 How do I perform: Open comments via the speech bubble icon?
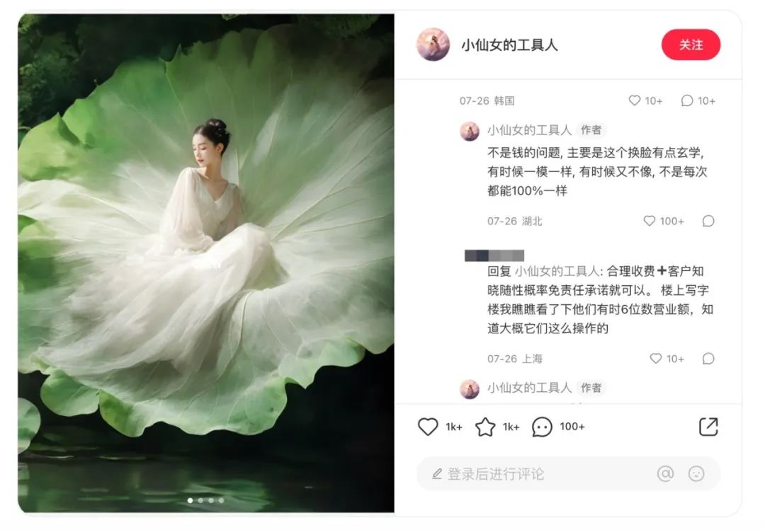pos(542,427)
